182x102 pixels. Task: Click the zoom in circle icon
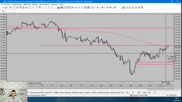pos(76,8)
